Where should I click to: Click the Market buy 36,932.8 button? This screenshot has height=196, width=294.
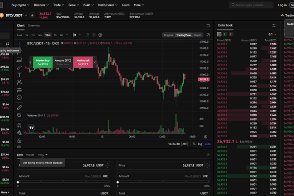(x=43, y=62)
